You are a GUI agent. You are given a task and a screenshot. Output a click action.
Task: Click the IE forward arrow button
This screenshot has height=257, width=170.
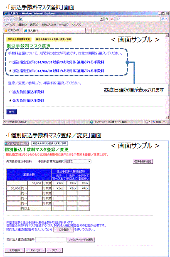click(x=12, y=19)
